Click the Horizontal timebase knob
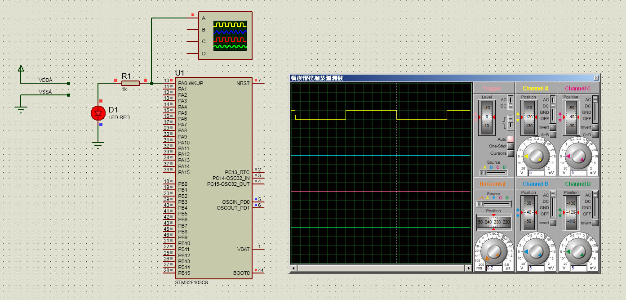 click(494, 250)
